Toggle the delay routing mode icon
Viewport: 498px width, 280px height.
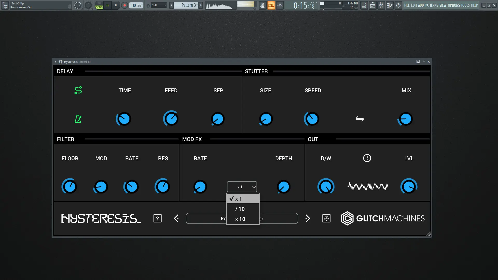(x=78, y=90)
